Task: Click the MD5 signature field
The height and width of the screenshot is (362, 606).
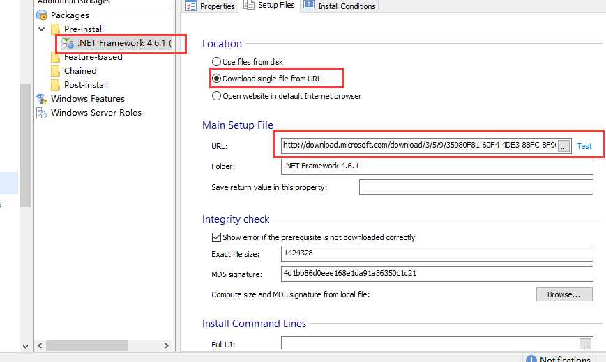Action: point(437,274)
